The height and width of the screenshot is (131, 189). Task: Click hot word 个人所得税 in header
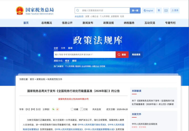click(104, 16)
